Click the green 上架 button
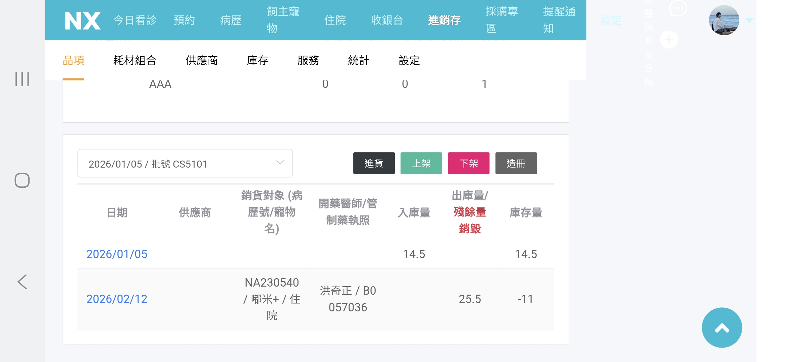Image resolution: width=785 pixels, height=362 pixels. [421, 164]
